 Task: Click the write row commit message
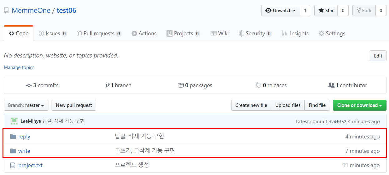pos(145,151)
